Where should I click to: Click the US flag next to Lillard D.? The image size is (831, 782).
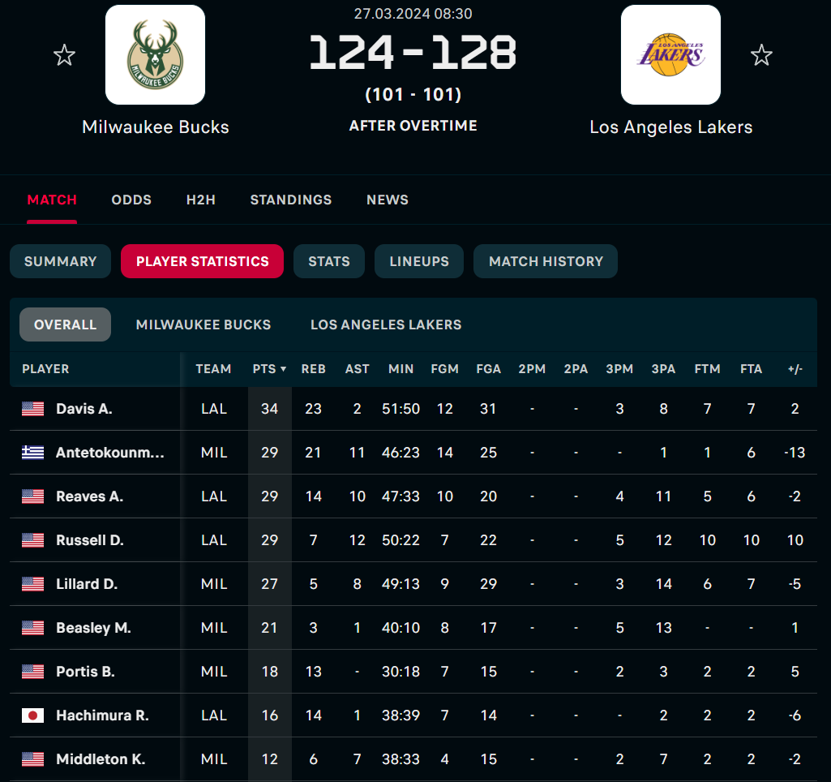tap(32, 584)
